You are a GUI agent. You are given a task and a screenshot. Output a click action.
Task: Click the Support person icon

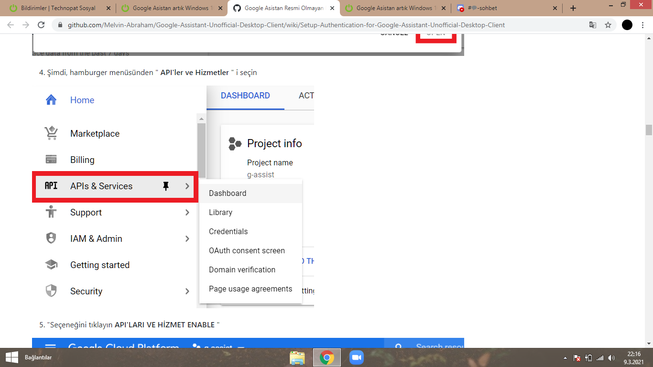pyautogui.click(x=51, y=212)
